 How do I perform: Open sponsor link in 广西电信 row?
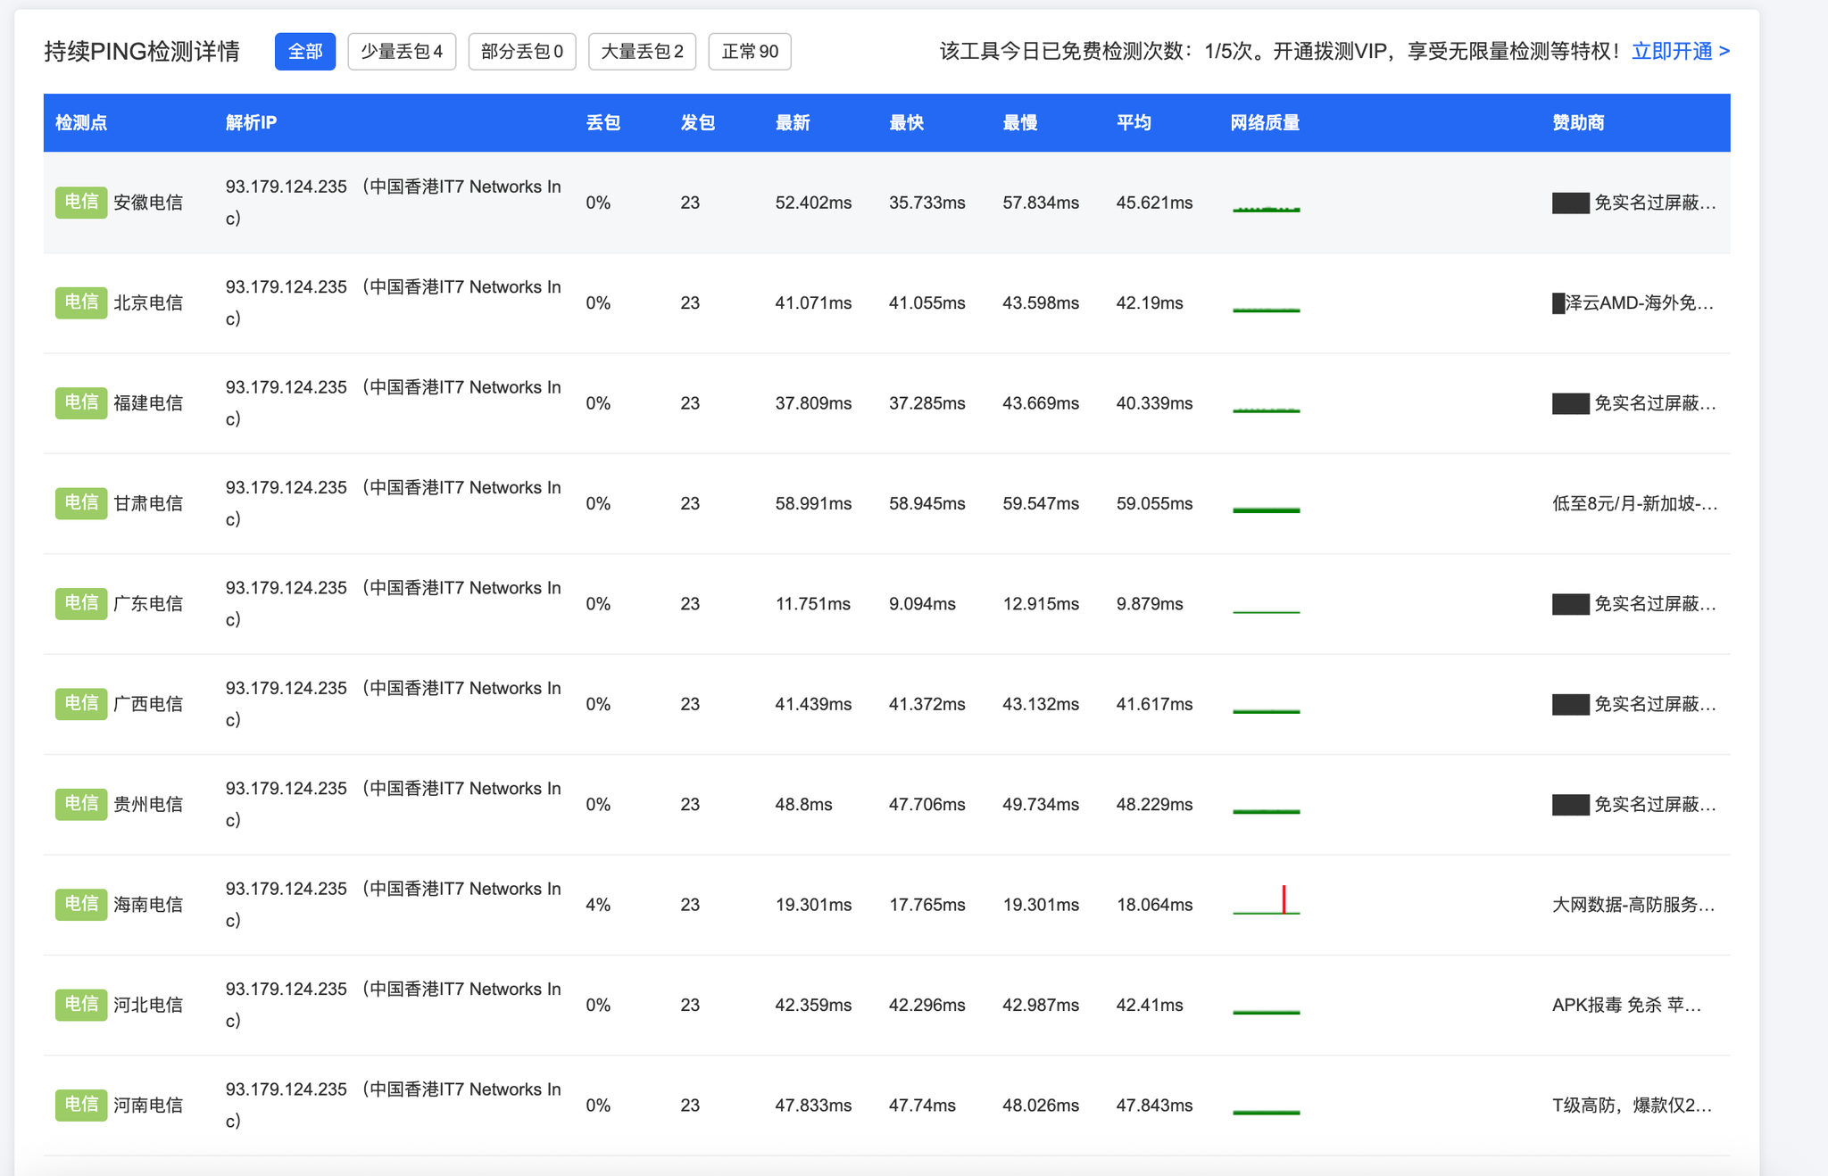pyautogui.click(x=1633, y=704)
